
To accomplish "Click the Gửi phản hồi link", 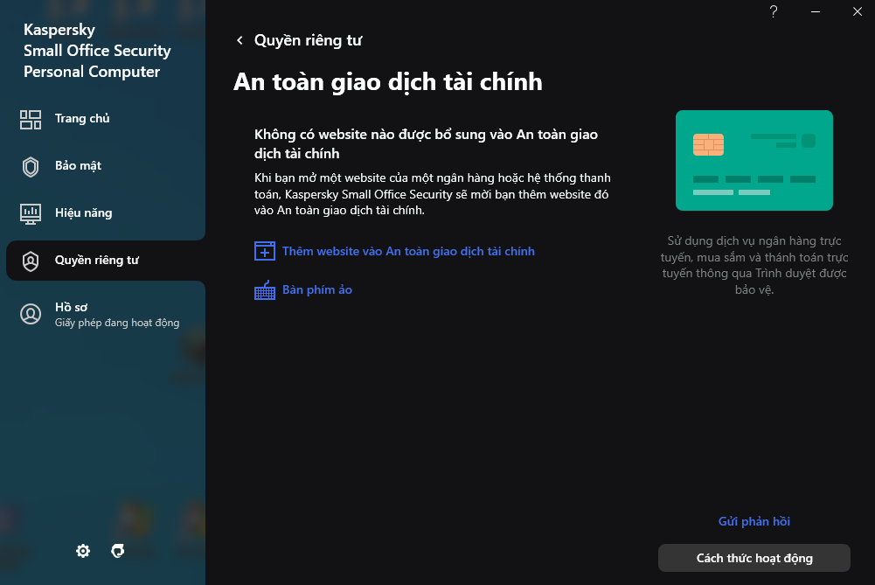I will click(753, 521).
